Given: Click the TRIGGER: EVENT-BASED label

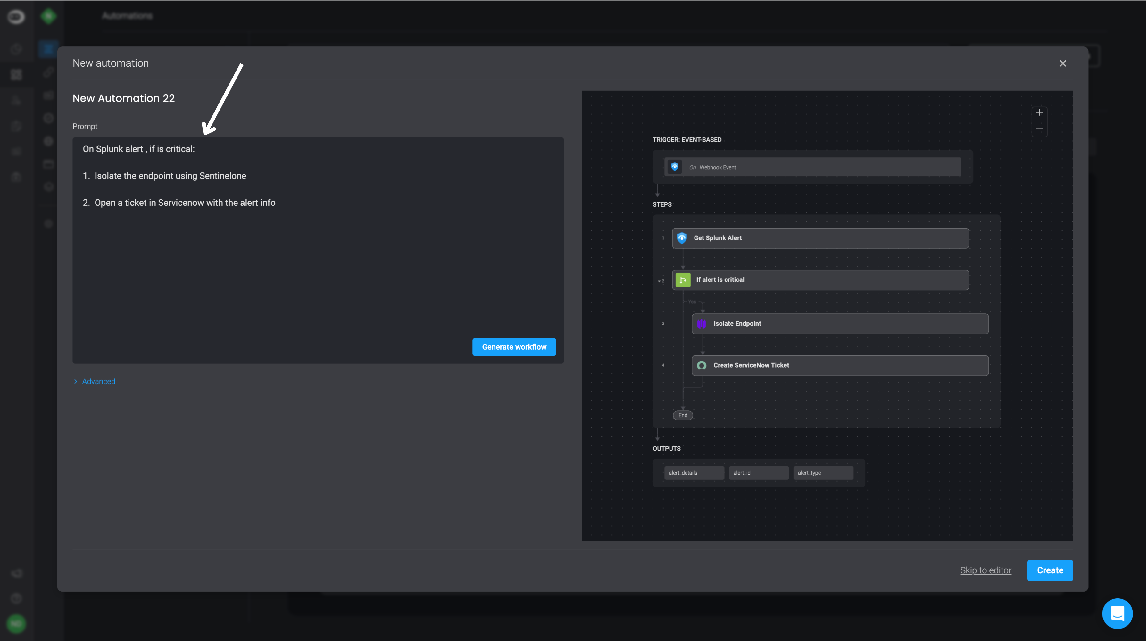Looking at the screenshot, I should click(688, 140).
